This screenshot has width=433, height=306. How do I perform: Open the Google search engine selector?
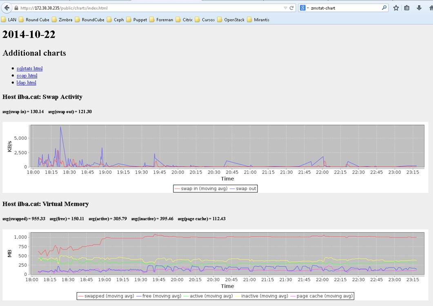click(x=304, y=8)
